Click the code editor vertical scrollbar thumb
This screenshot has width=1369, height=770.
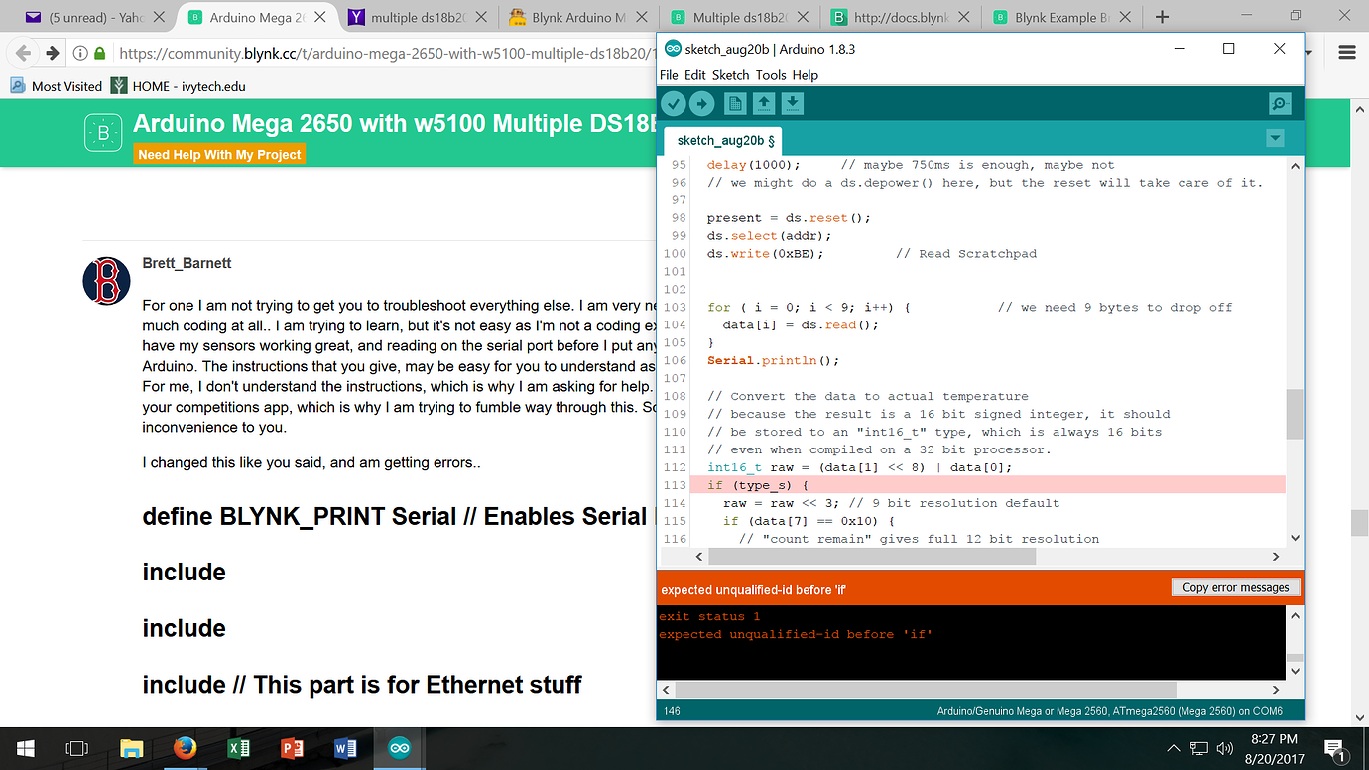tap(1294, 414)
